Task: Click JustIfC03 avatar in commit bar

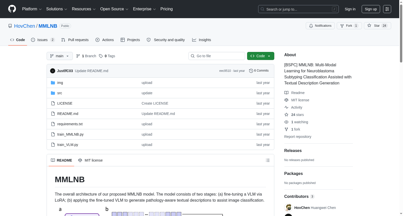Action: coord(53,71)
